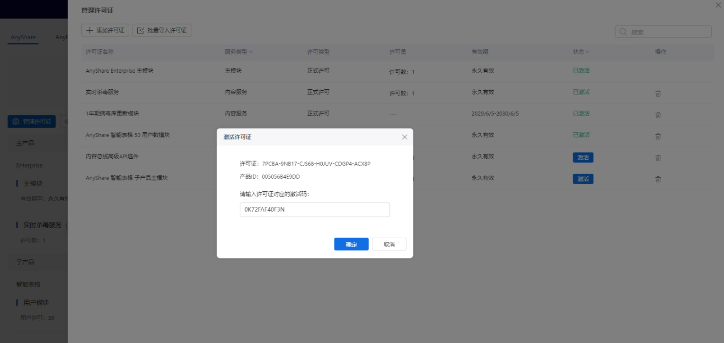Click the import icon on 批量导入许可证

click(141, 30)
